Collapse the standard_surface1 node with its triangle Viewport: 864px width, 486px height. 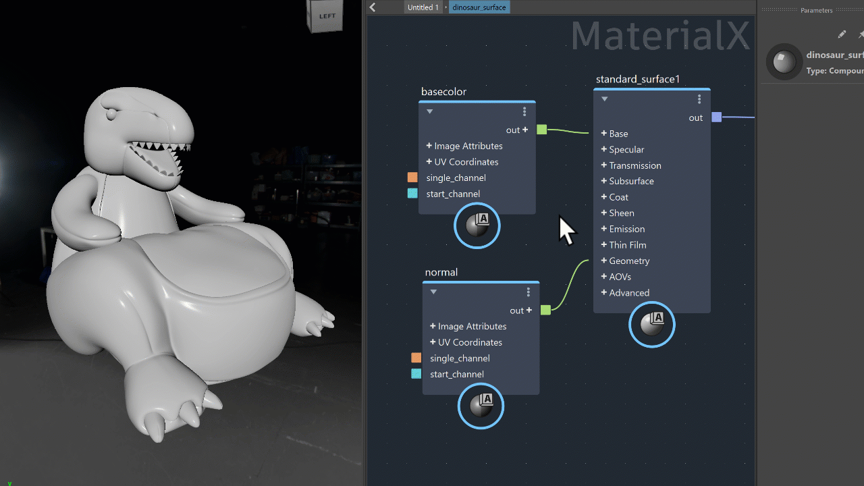(x=605, y=99)
